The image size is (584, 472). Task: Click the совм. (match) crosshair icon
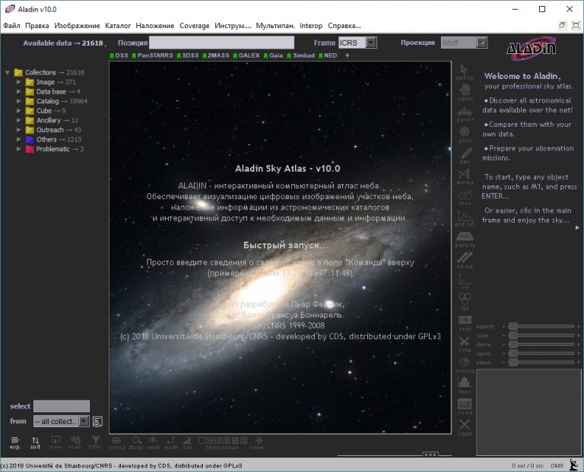tap(258, 443)
